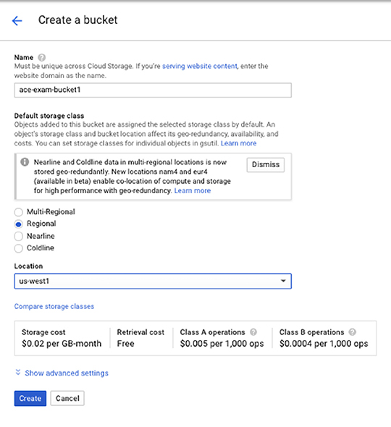Select Regional storage class radio
This screenshot has height=427, width=391.
coord(19,224)
